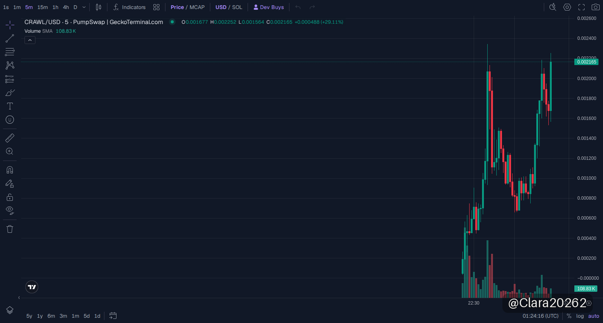Select the 4h timeframe

point(66,7)
